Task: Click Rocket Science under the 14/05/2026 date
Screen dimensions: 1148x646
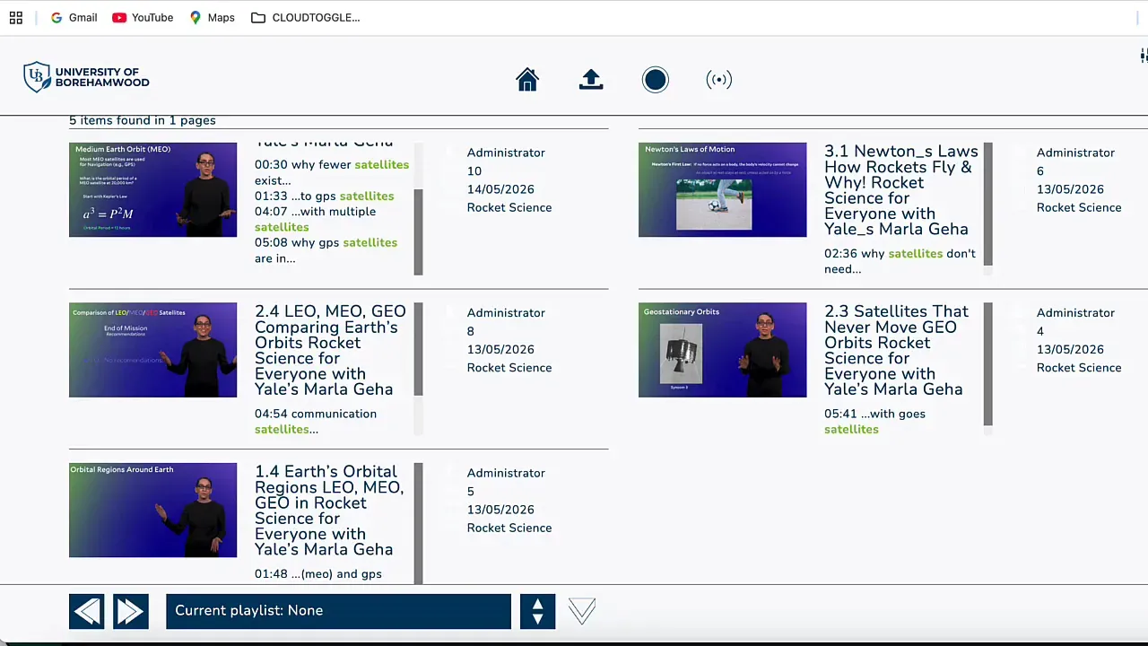Action: pyautogui.click(x=509, y=207)
